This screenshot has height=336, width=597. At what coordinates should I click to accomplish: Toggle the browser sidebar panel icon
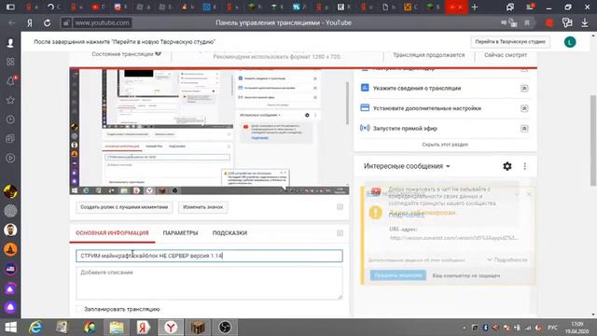10,7
